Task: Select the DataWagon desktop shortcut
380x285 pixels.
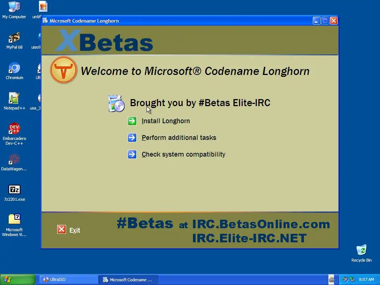Action: 14,163
